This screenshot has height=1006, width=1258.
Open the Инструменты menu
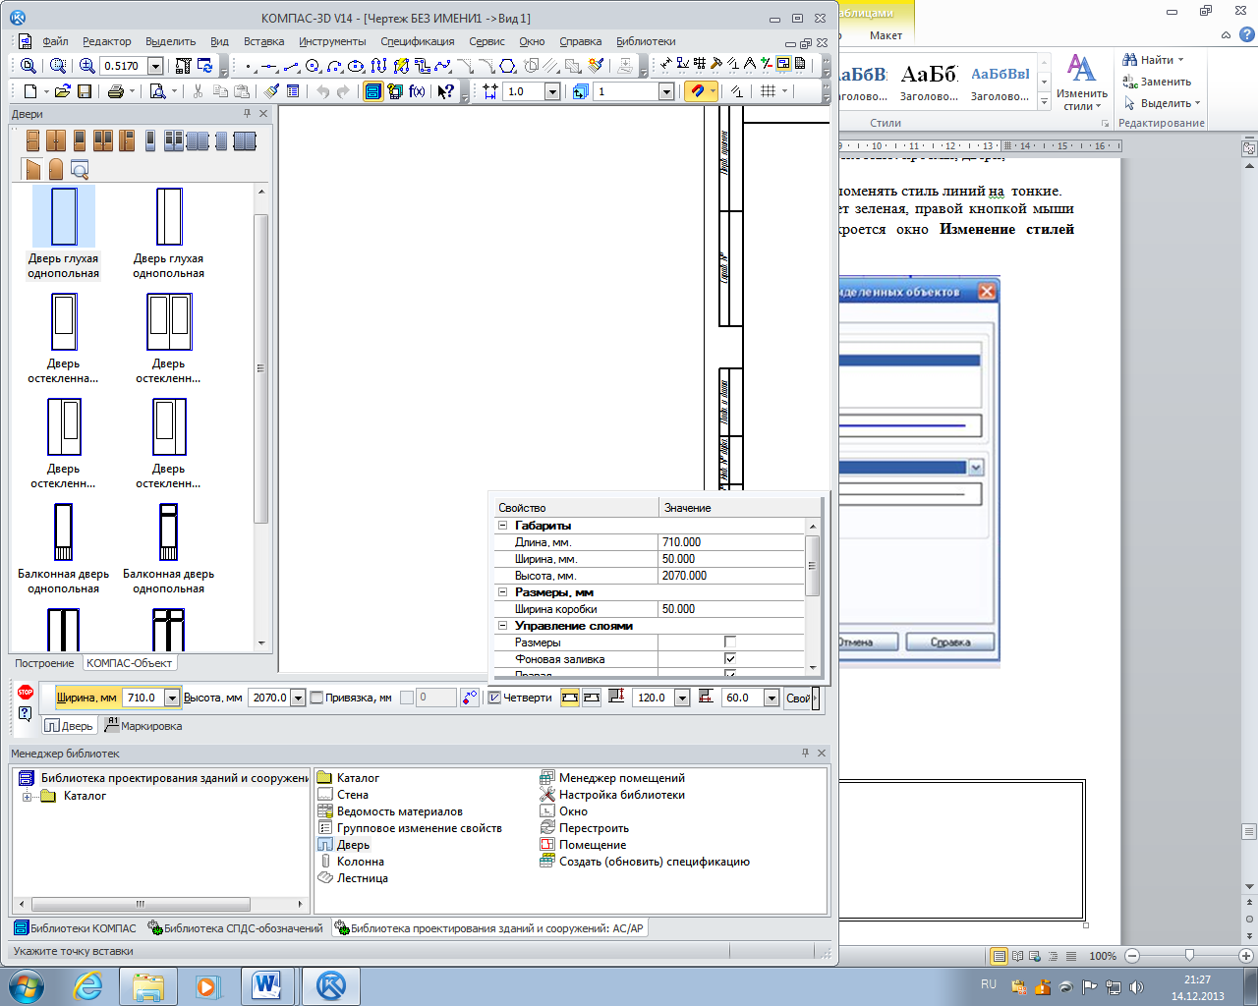[x=332, y=41]
